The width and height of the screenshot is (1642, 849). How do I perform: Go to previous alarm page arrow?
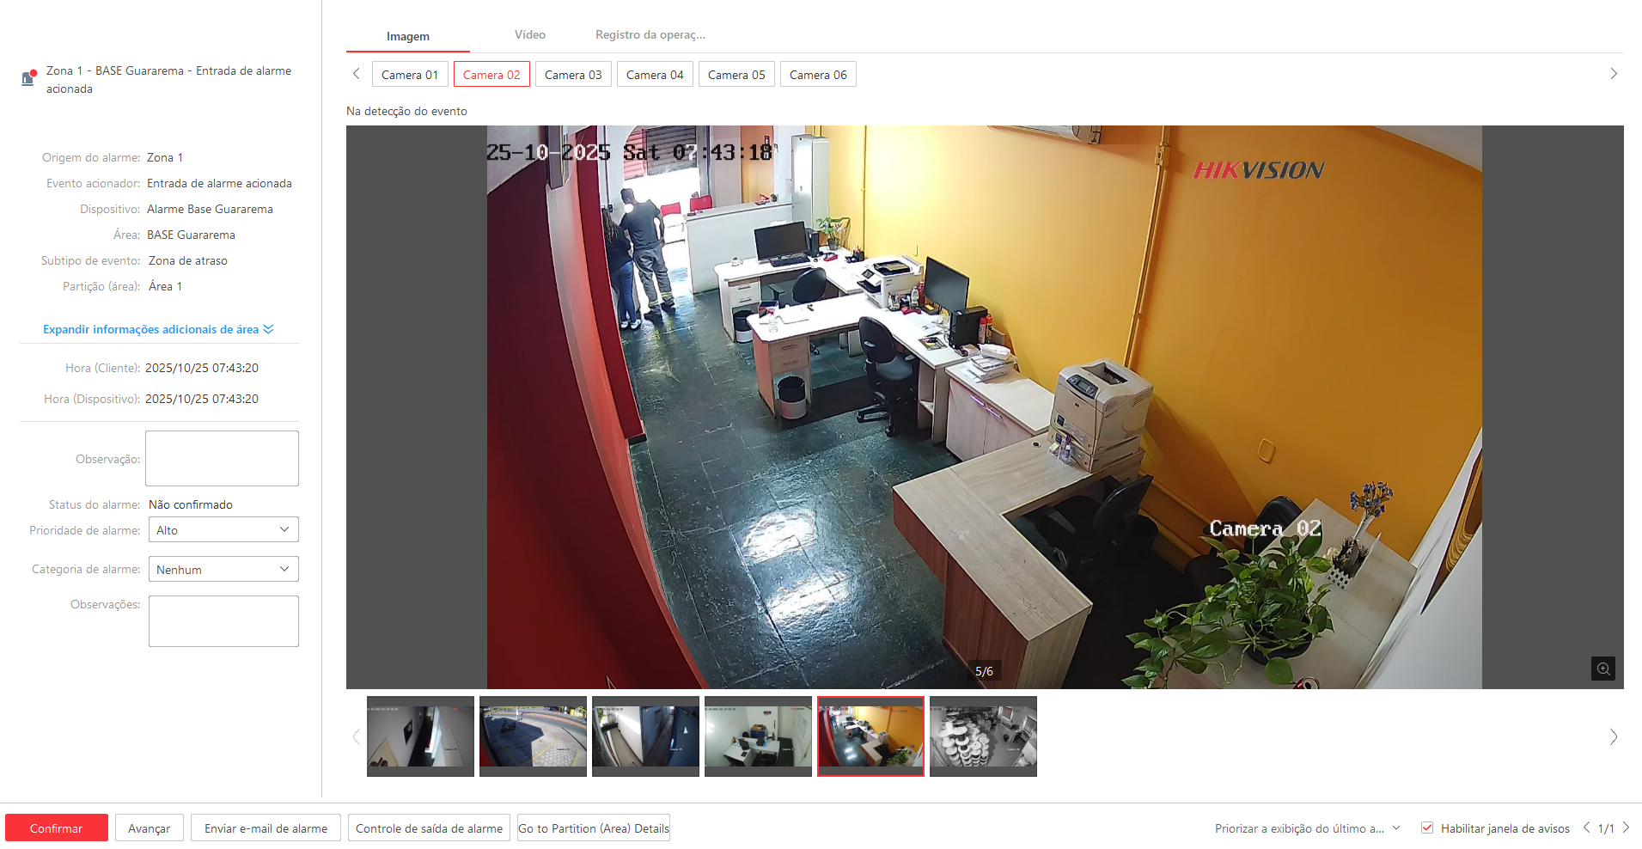tap(1586, 828)
